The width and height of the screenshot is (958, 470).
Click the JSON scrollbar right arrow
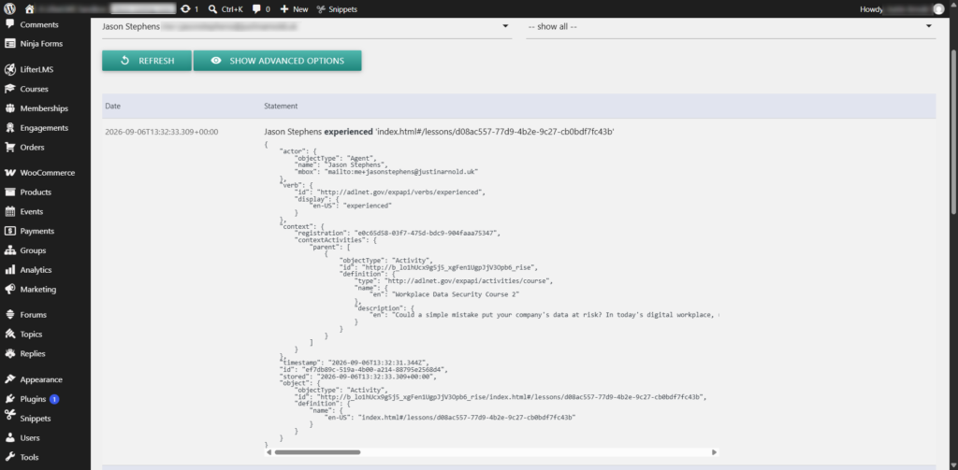pos(714,452)
